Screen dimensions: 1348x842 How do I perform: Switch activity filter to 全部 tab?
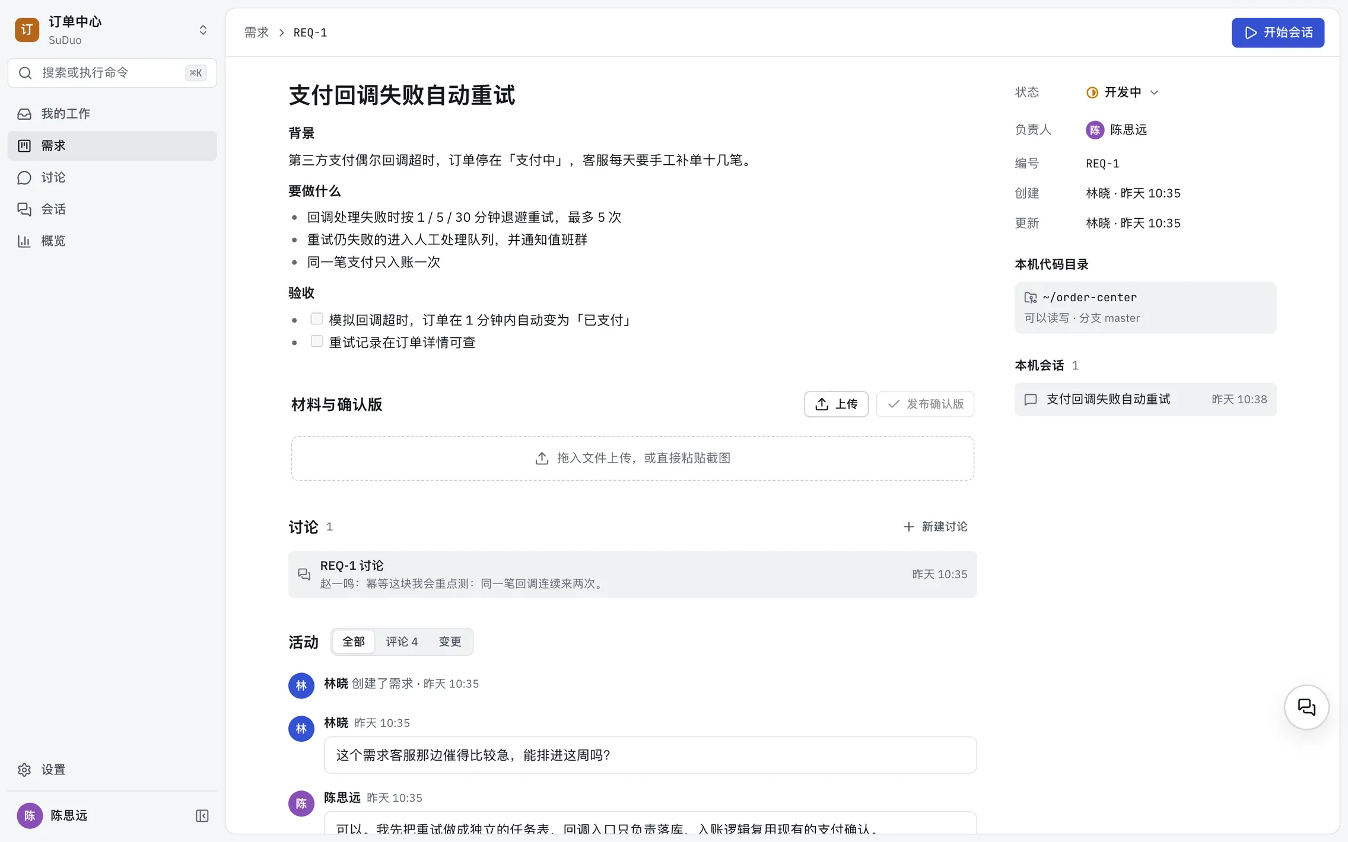tap(354, 642)
